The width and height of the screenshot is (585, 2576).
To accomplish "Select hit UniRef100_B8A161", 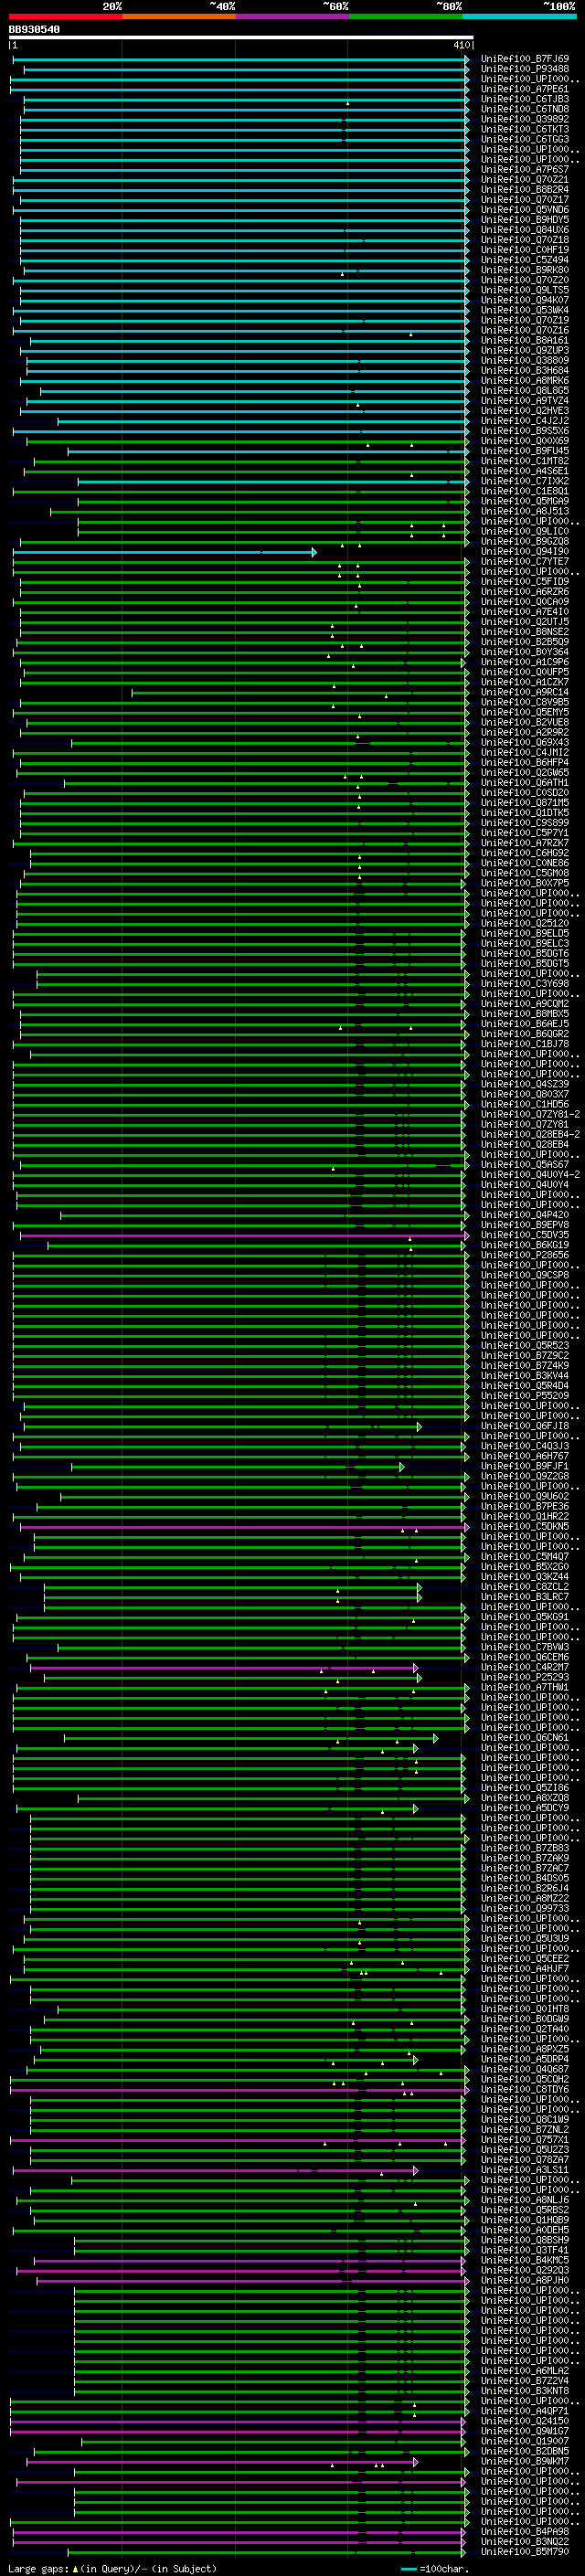I will (524, 340).
